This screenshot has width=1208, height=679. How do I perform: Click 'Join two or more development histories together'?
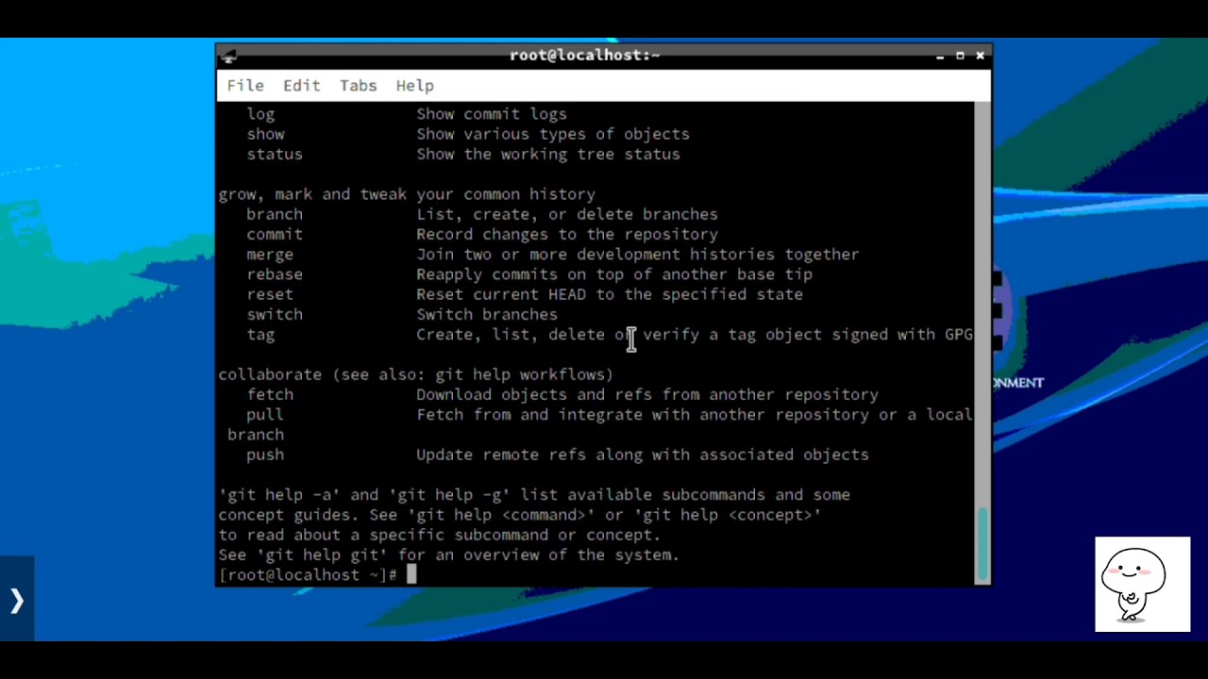(638, 255)
